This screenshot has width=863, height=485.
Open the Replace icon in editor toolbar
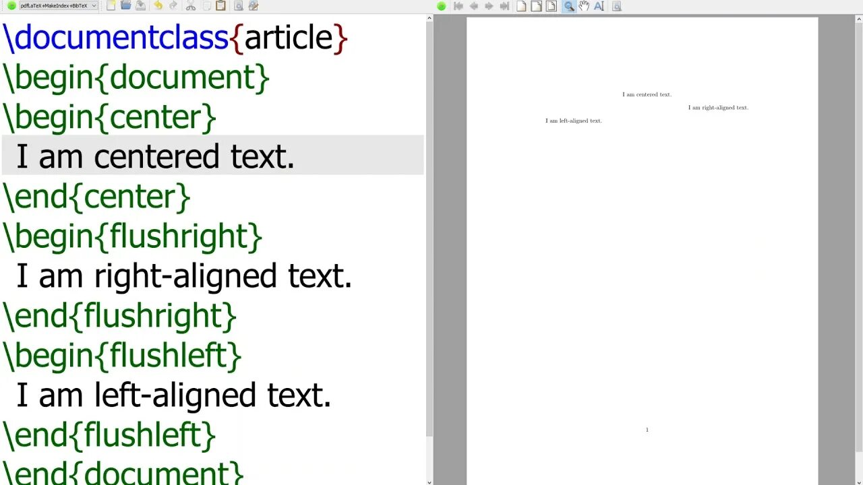(253, 5)
